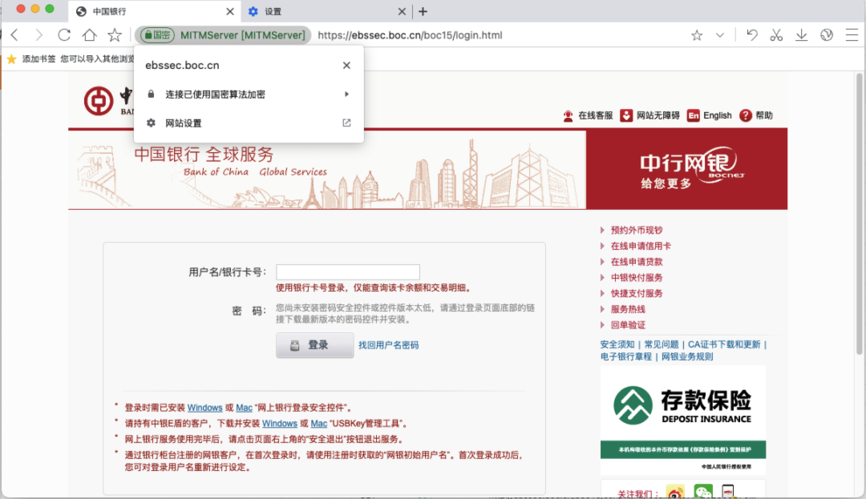Close the 设置 tab
Image resolution: width=866 pixels, height=499 pixels.
click(402, 11)
